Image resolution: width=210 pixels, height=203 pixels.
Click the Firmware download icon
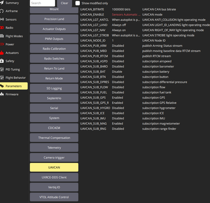2,94
